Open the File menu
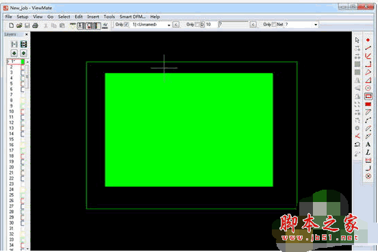Screen dimensions: 378x252 point(8,16)
